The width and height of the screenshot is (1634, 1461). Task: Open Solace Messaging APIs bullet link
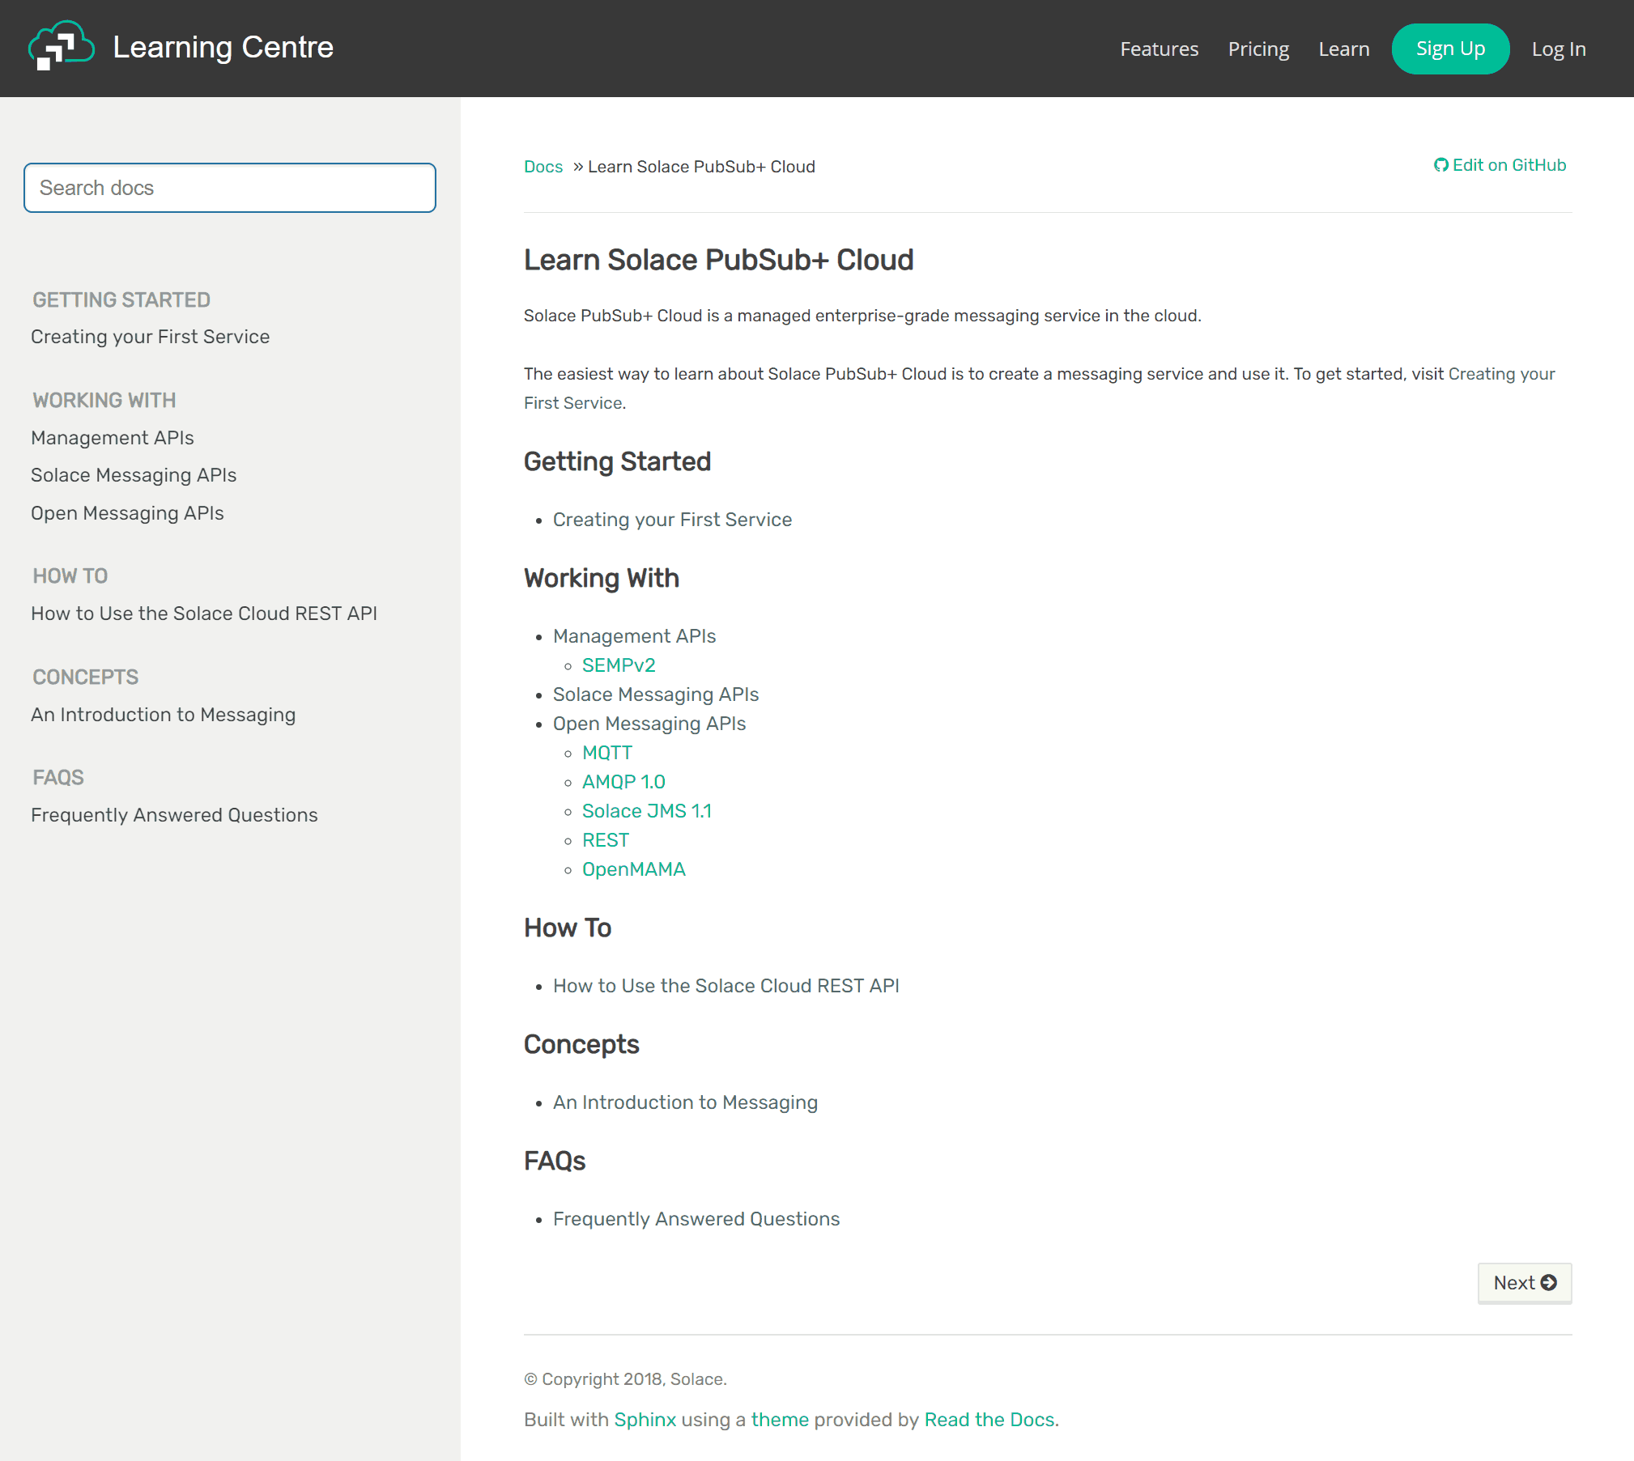[655, 694]
